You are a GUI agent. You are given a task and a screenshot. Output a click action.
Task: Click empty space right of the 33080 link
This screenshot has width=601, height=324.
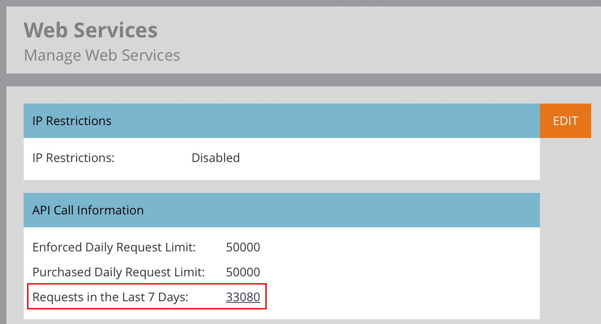click(387, 297)
